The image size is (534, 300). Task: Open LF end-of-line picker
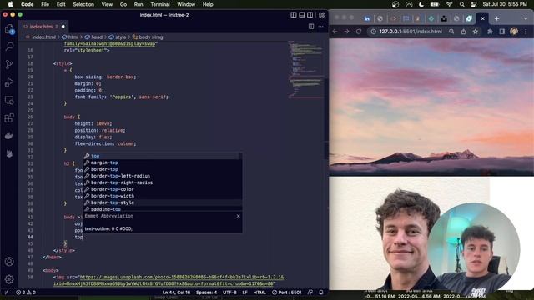(x=244, y=292)
